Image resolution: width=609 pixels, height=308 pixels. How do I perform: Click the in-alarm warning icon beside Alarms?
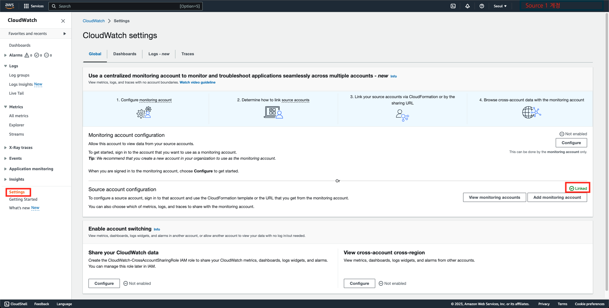(x=27, y=55)
